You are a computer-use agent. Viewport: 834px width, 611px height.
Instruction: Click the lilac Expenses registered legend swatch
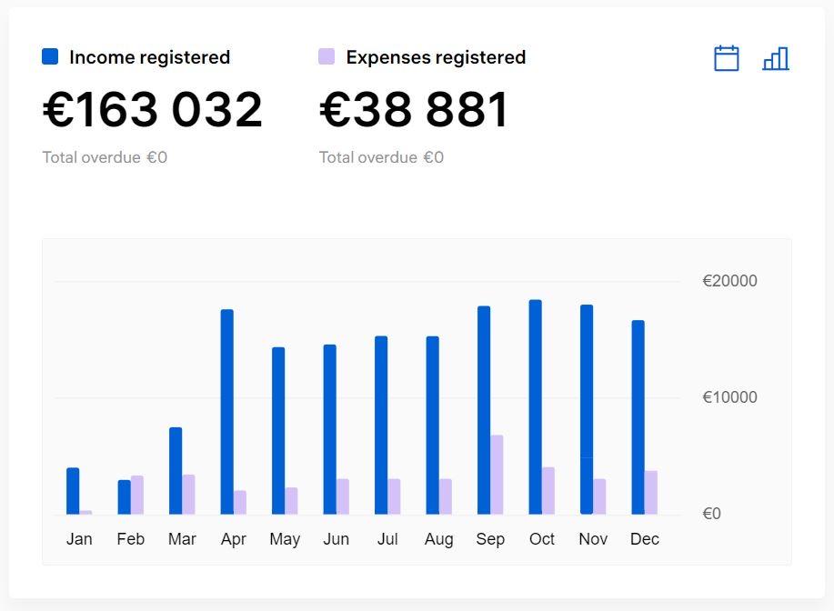[327, 56]
